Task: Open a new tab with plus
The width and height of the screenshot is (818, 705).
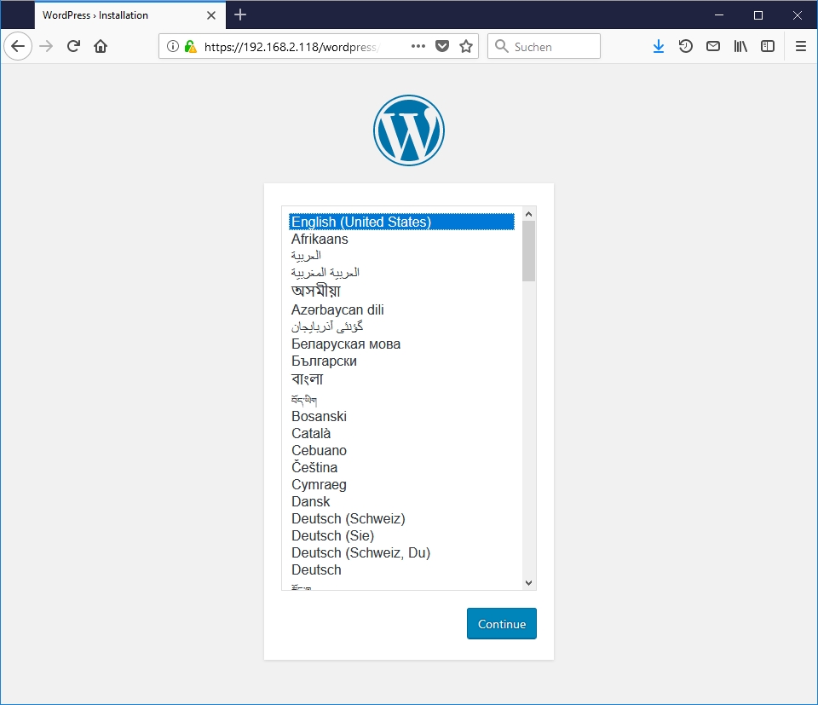Action: pos(240,14)
